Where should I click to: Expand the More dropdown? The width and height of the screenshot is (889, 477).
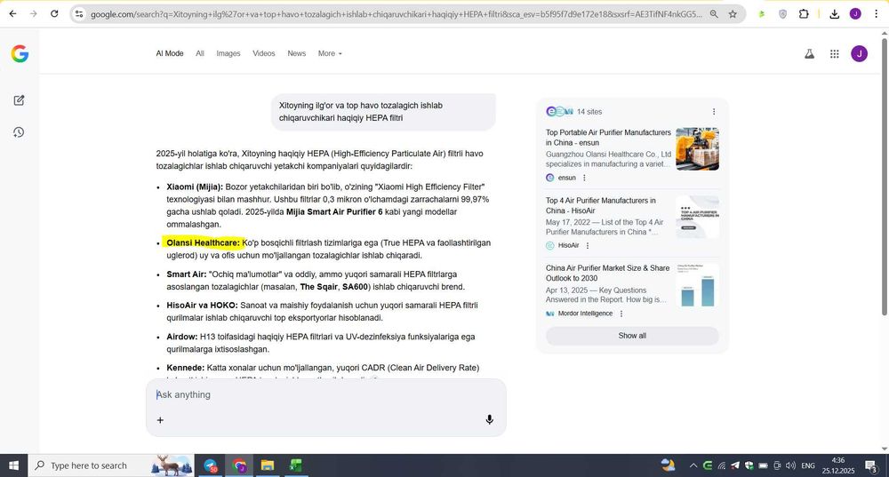point(330,53)
